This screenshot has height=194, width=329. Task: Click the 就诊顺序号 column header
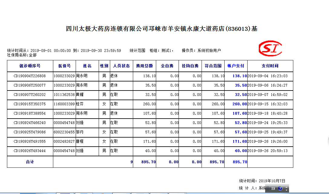(x=30, y=66)
